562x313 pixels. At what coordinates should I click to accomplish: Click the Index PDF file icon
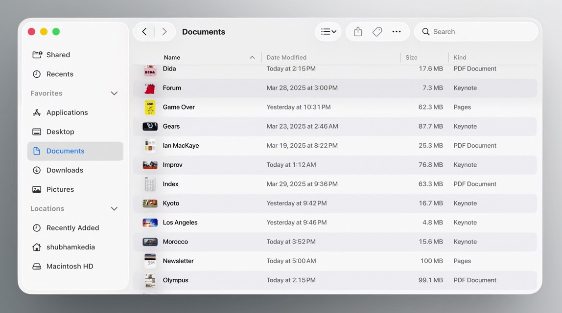[x=150, y=184]
